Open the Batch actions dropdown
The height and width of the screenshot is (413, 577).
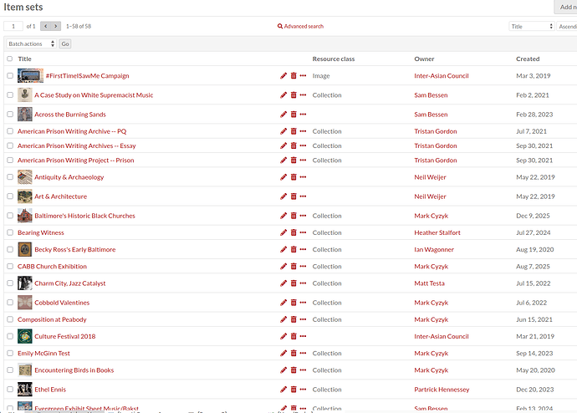coord(31,43)
